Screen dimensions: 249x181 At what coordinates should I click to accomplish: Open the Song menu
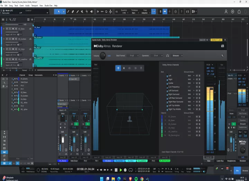point(11,6)
